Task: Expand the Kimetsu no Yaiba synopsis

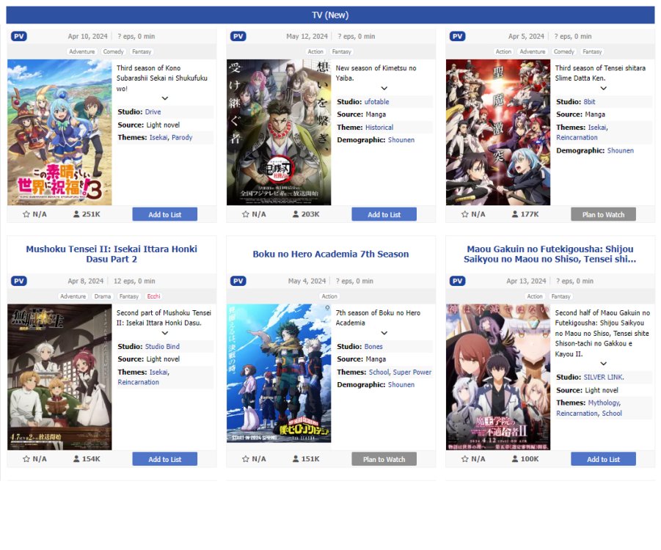Action: click(384, 88)
